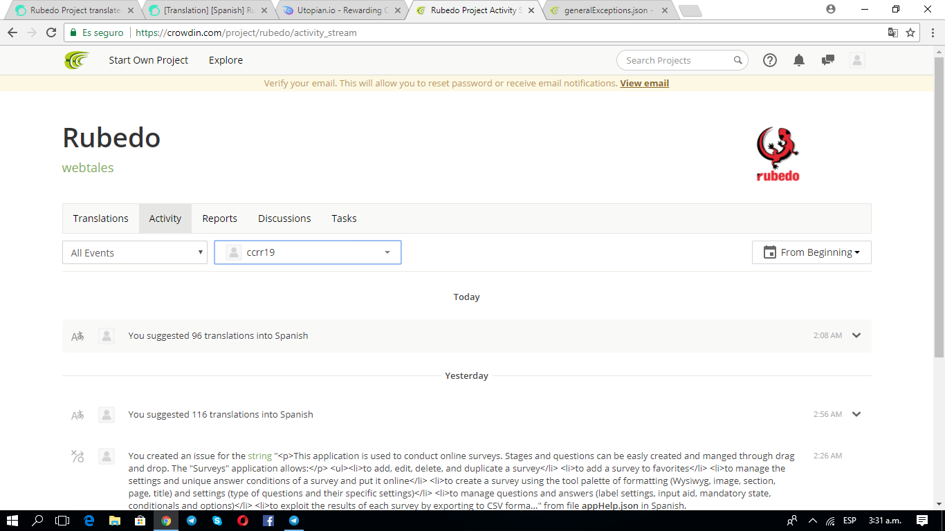Click the ESP language indicator
Image resolution: width=945 pixels, height=531 pixels.
point(850,521)
